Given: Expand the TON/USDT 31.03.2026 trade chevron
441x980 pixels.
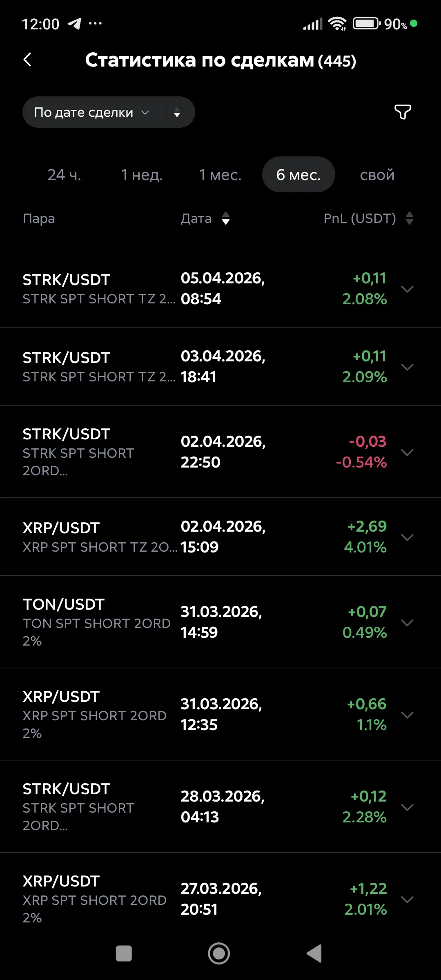Looking at the screenshot, I should (408, 622).
